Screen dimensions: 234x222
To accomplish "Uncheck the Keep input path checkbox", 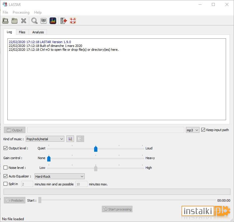I will [203, 130].
